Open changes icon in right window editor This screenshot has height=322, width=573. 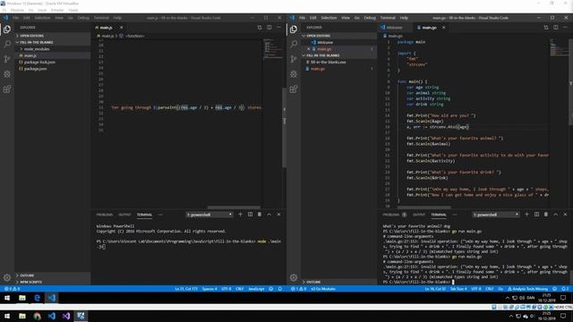click(x=546, y=28)
